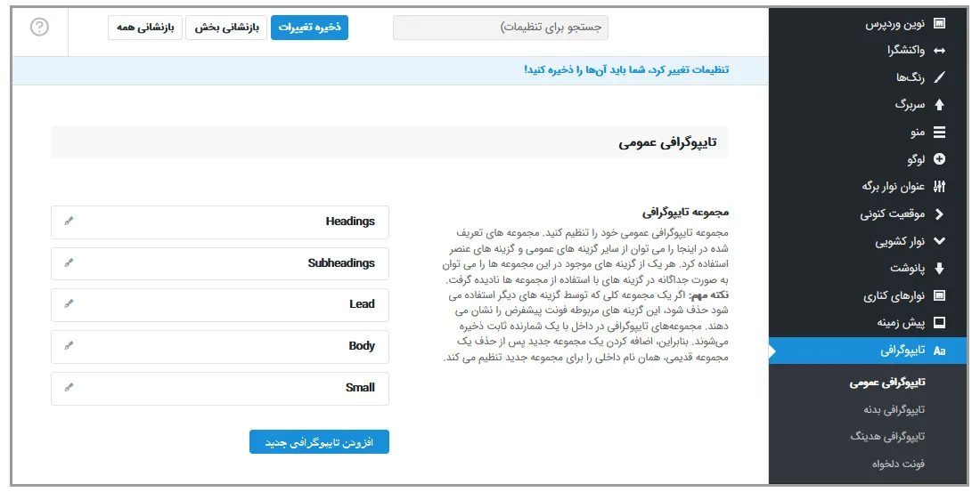Click the مجموعه تایپوگرافی label
Viewport: 980px width, 492px height.
[x=685, y=213]
